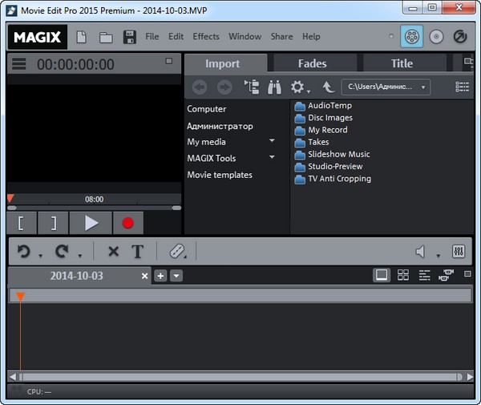Click the Save project floppy disk icon
The height and width of the screenshot is (405, 481).
click(128, 37)
